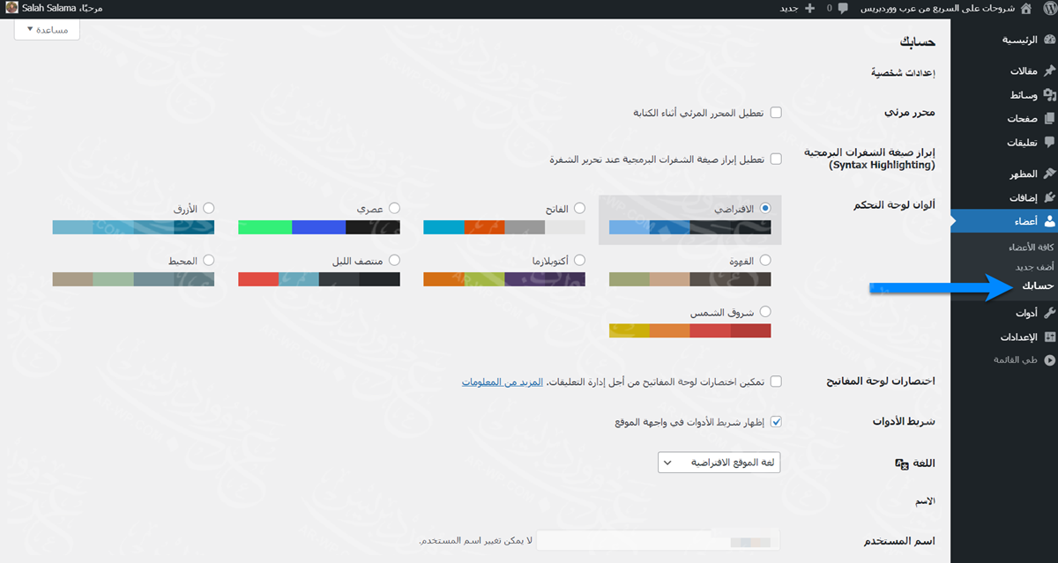Click the settings icon for الإعدادات
The height and width of the screenshot is (563, 1058).
1049,337
